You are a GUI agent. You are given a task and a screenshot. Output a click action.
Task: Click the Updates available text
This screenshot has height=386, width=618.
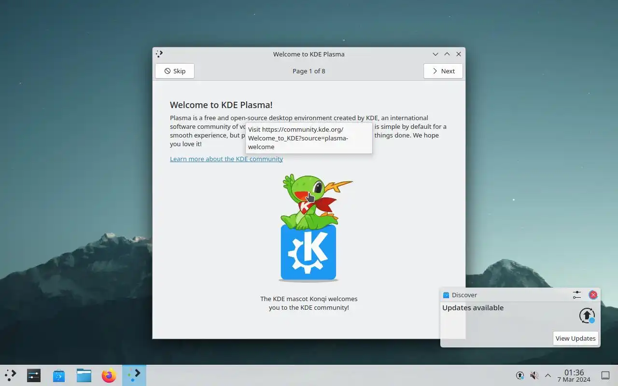pos(473,308)
